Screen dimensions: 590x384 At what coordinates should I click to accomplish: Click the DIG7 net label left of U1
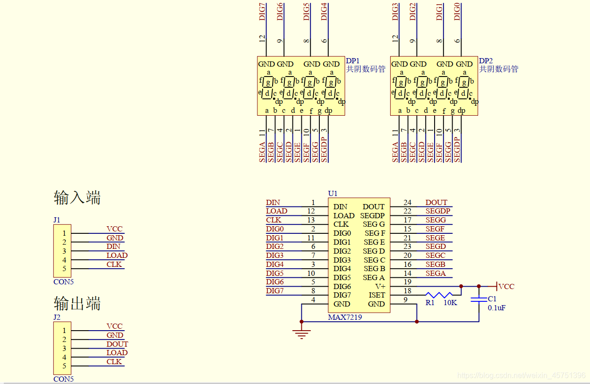click(275, 291)
